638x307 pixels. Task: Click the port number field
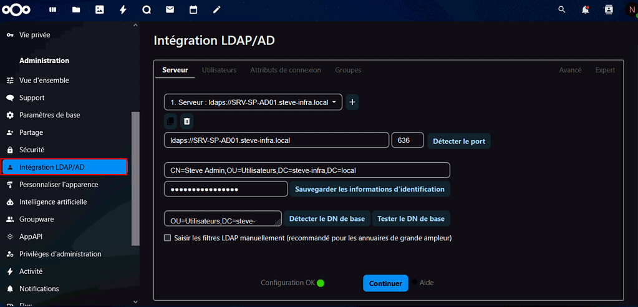[x=407, y=140]
